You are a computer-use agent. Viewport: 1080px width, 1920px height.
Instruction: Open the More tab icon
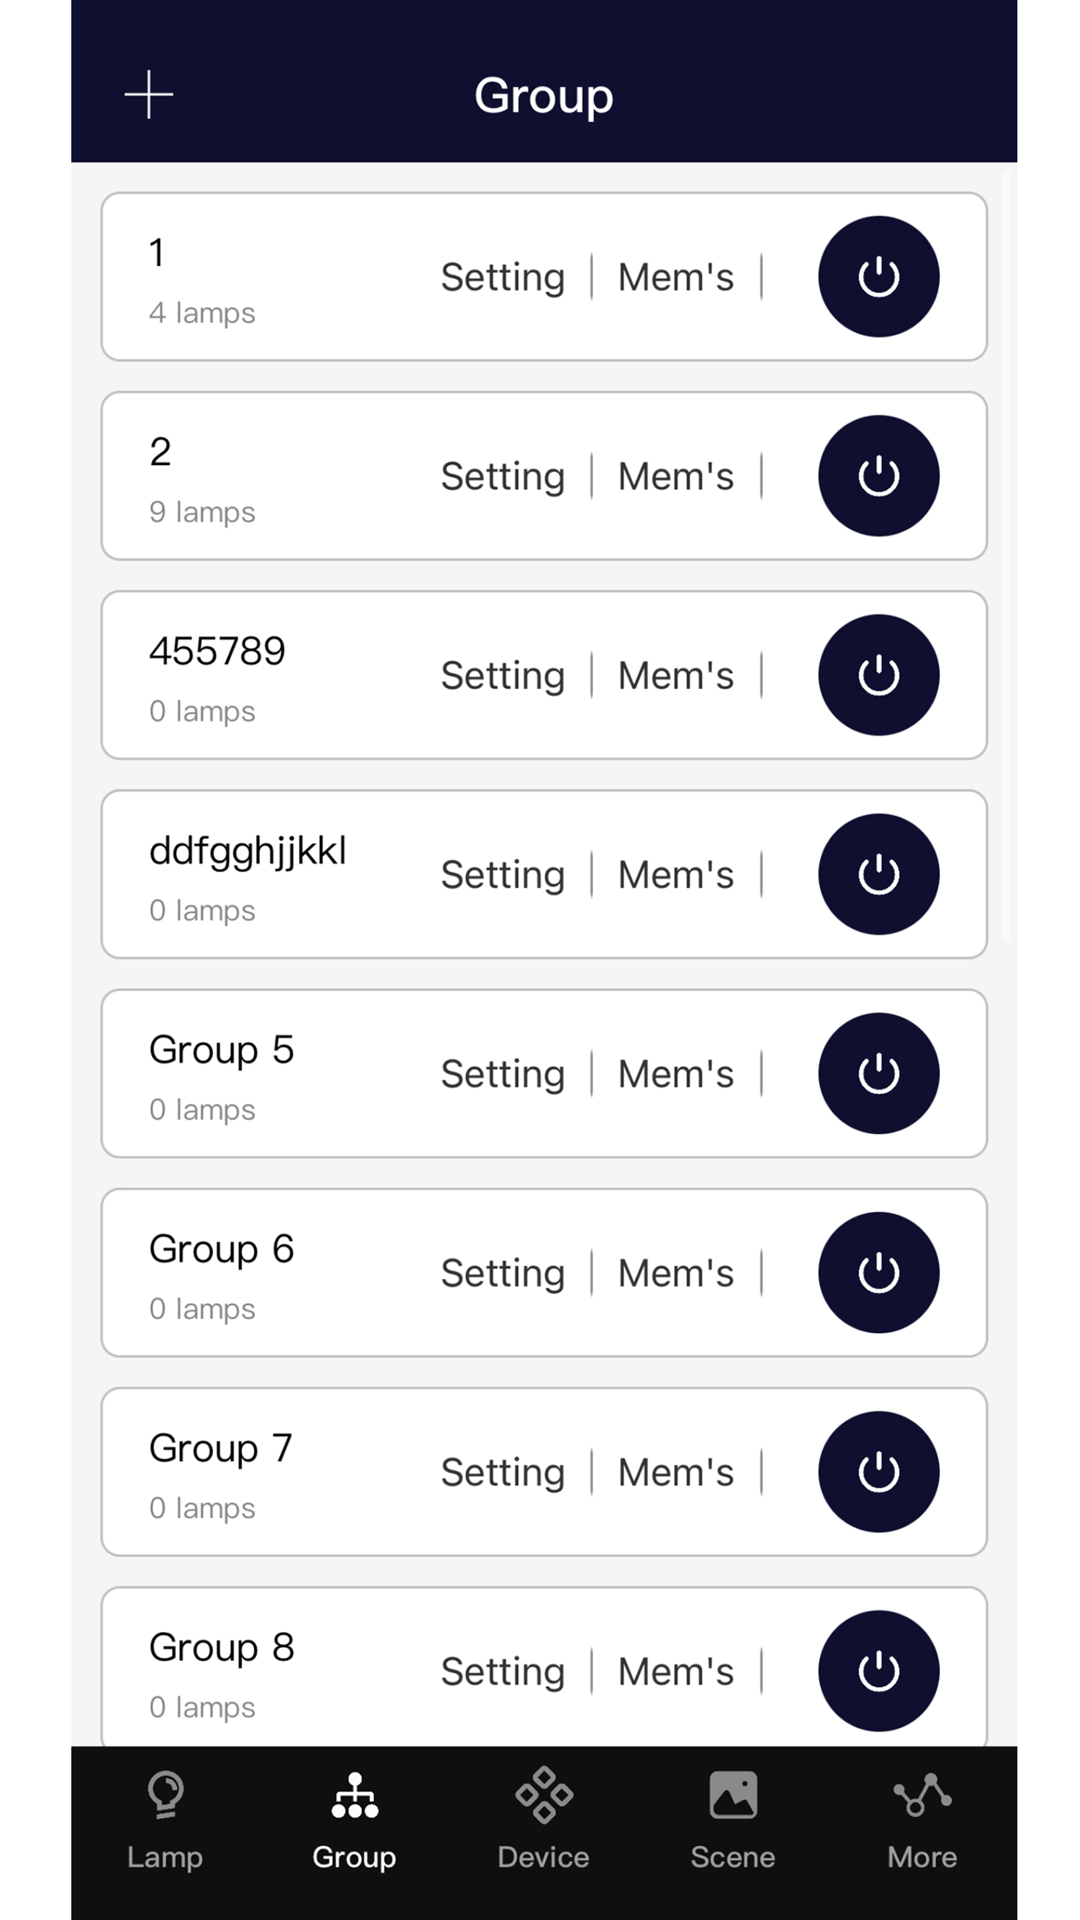point(922,1795)
